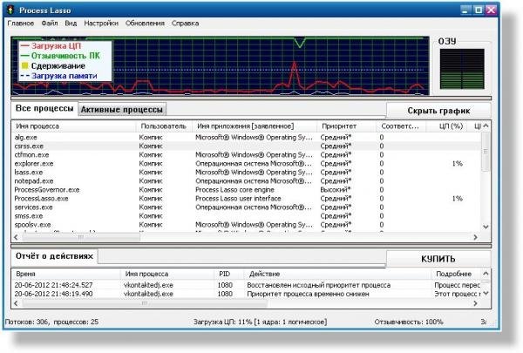Open the Обновления menu

click(x=145, y=24)
